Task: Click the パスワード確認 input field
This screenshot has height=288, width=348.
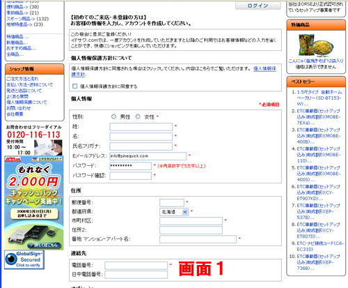Action: (x=131, y=176)
